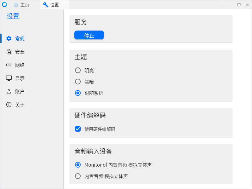Screen dimensions: 252x189
Task: Click the monitor icon for 显示
Action: point(9,78)
